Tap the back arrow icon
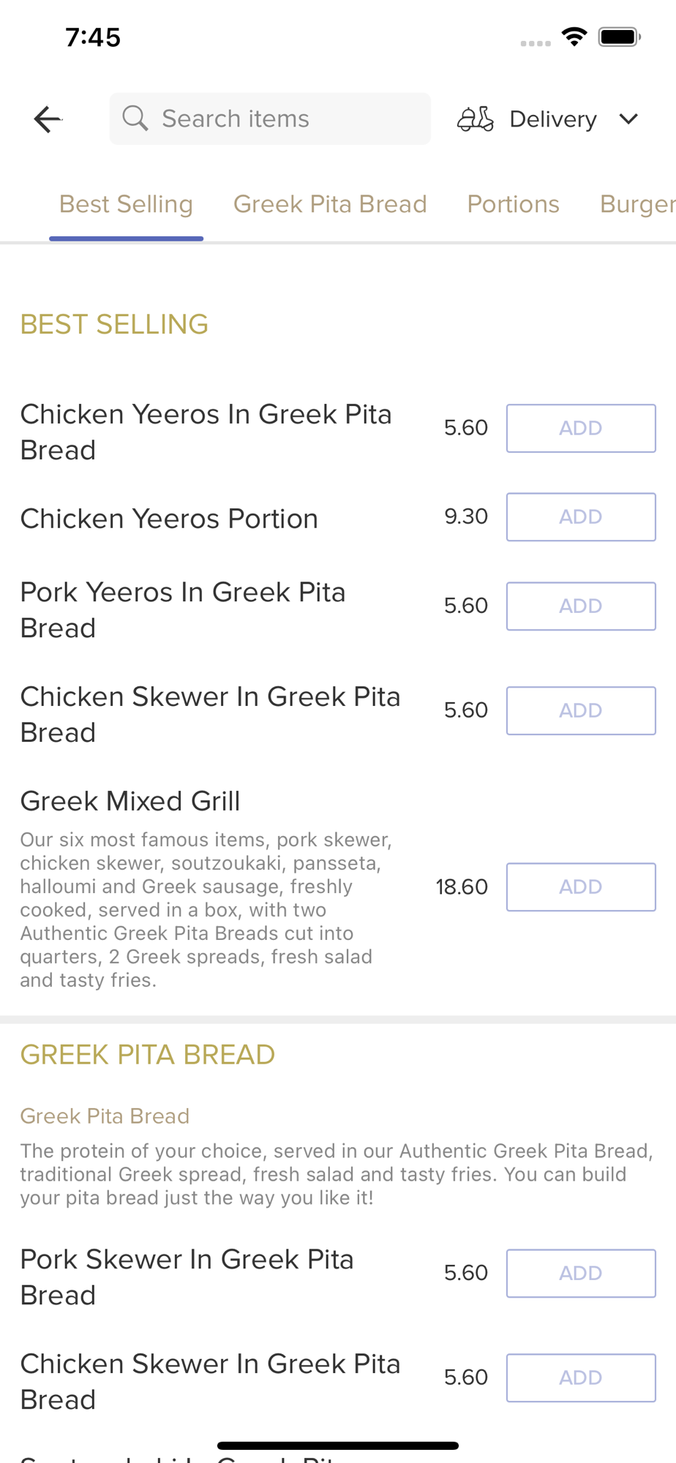Viewport: 676px width, 1463px height. [48, 119]
